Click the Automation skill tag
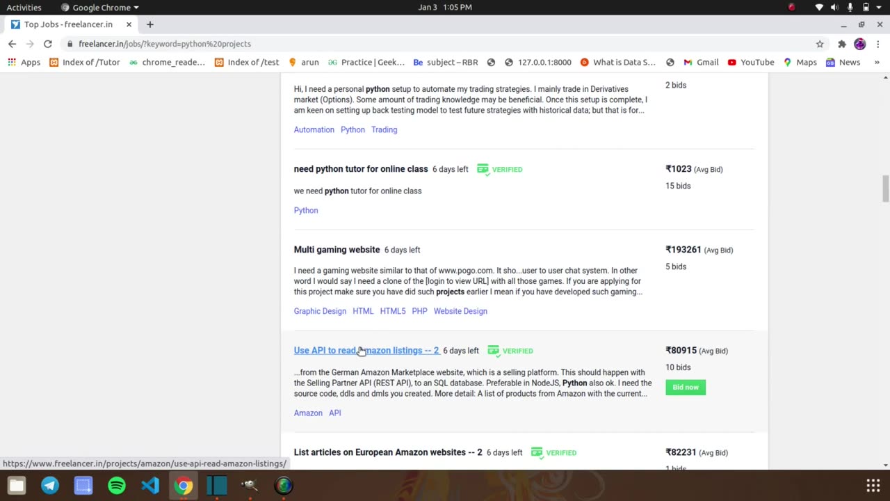Image resolution: width=890 pixels, height=501 pixels. click(314, 129)
